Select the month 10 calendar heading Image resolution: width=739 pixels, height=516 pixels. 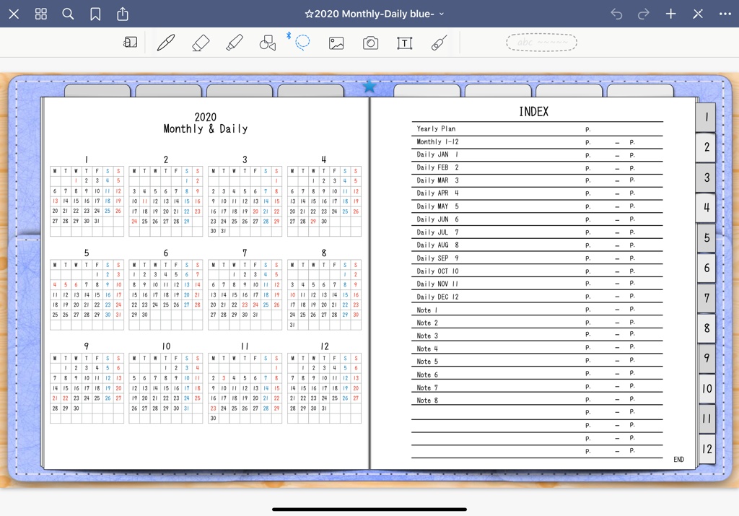tap(166, 346)
